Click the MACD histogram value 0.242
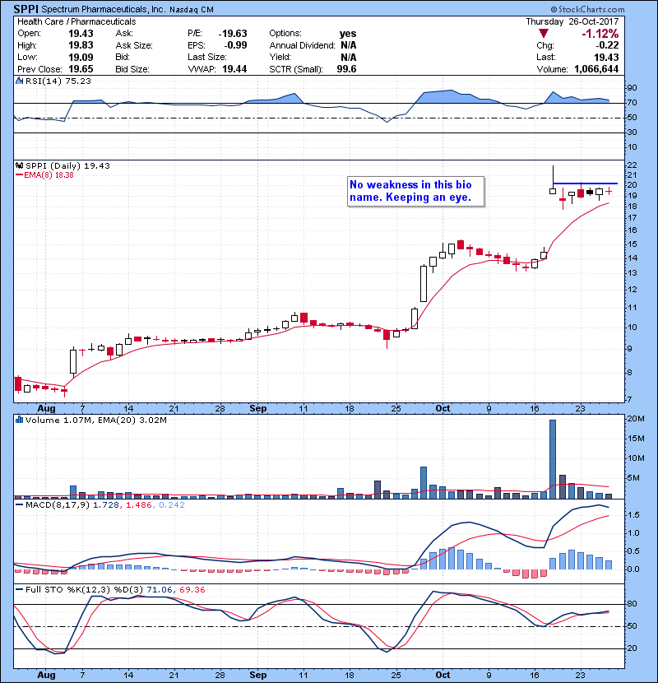Image resolution: width=658 pixels, height=683 pixels. [x=172, y=505]
